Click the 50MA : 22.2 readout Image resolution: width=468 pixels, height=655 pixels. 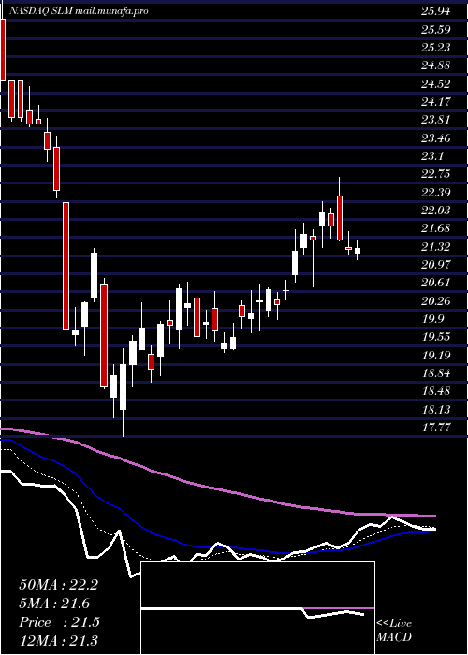(x=59, y=585)
